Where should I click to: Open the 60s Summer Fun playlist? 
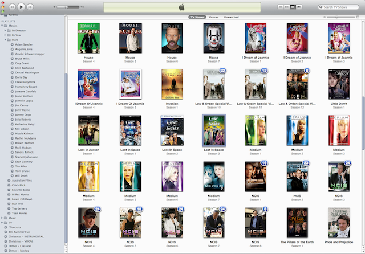pyautogui.click(x=19, y=232)
